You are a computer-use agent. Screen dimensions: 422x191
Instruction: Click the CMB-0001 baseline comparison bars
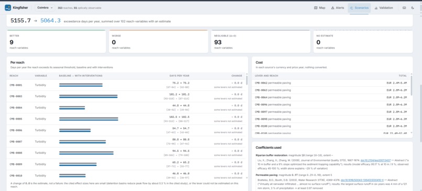(81, 85)
